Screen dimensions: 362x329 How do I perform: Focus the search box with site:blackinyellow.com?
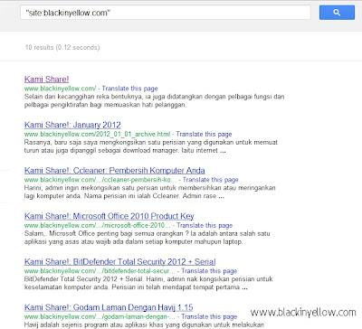pyautogui.click(x=166, y=13)
